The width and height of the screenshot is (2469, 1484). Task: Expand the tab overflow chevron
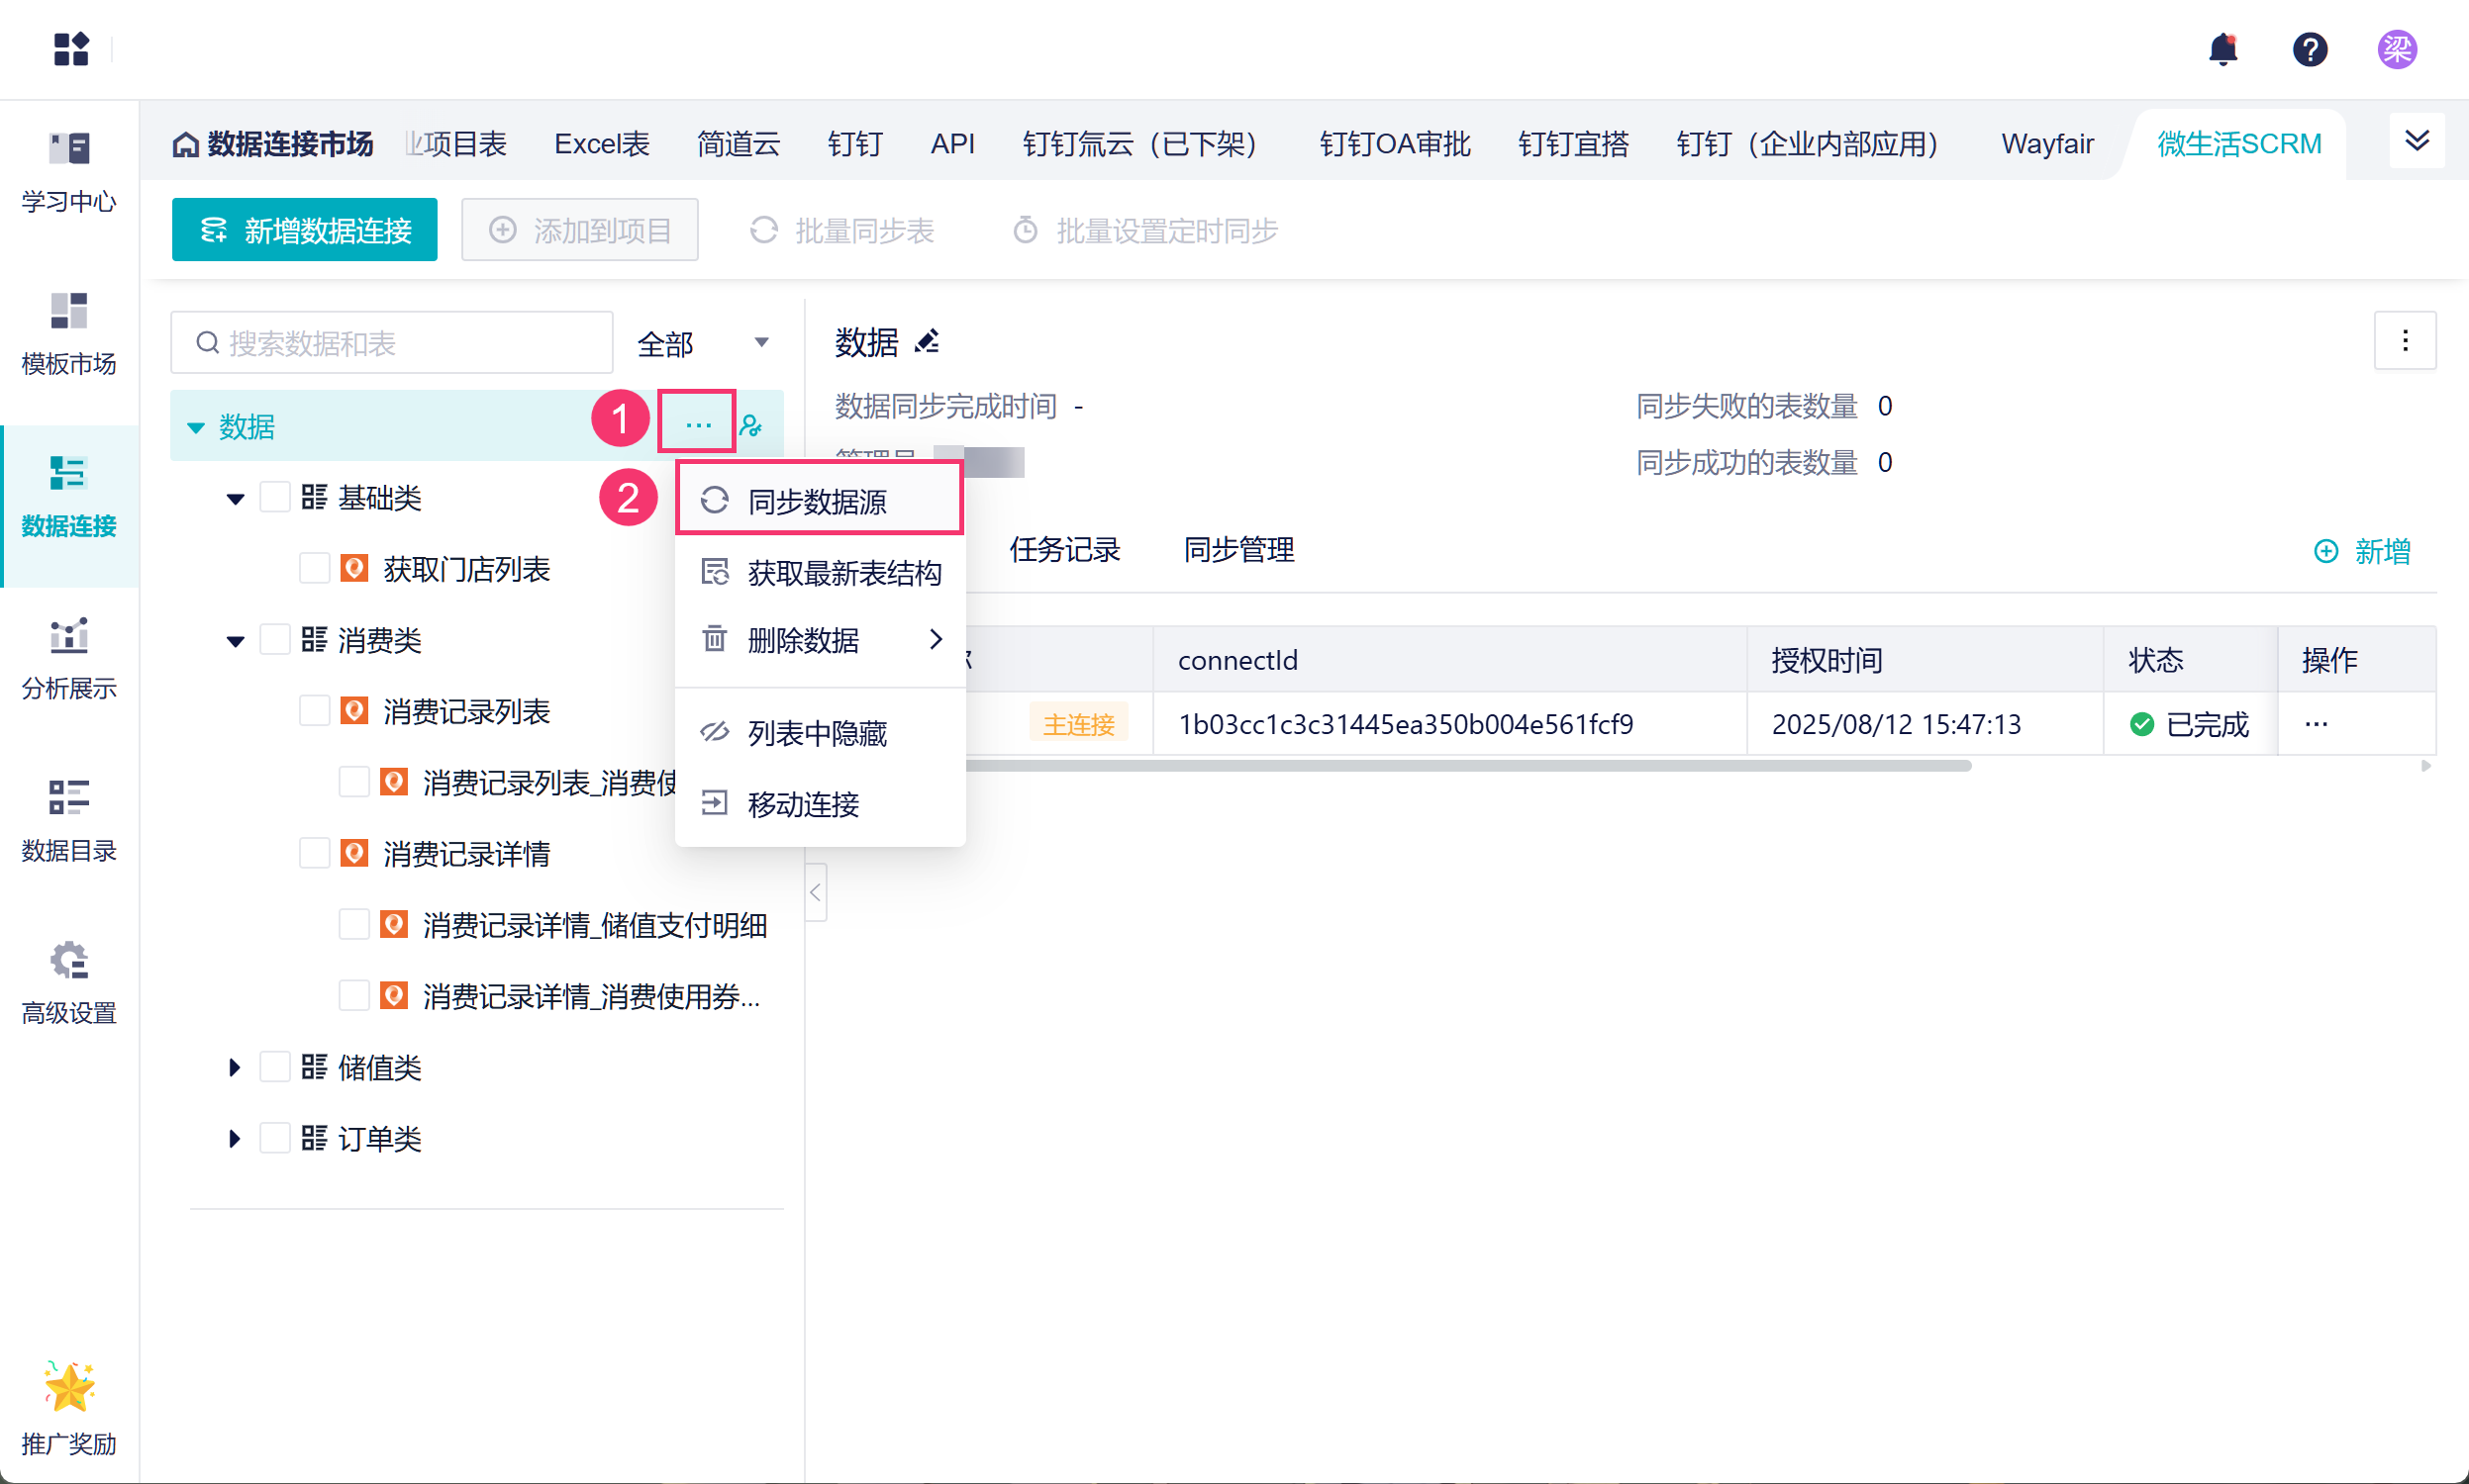point(2416,141)
